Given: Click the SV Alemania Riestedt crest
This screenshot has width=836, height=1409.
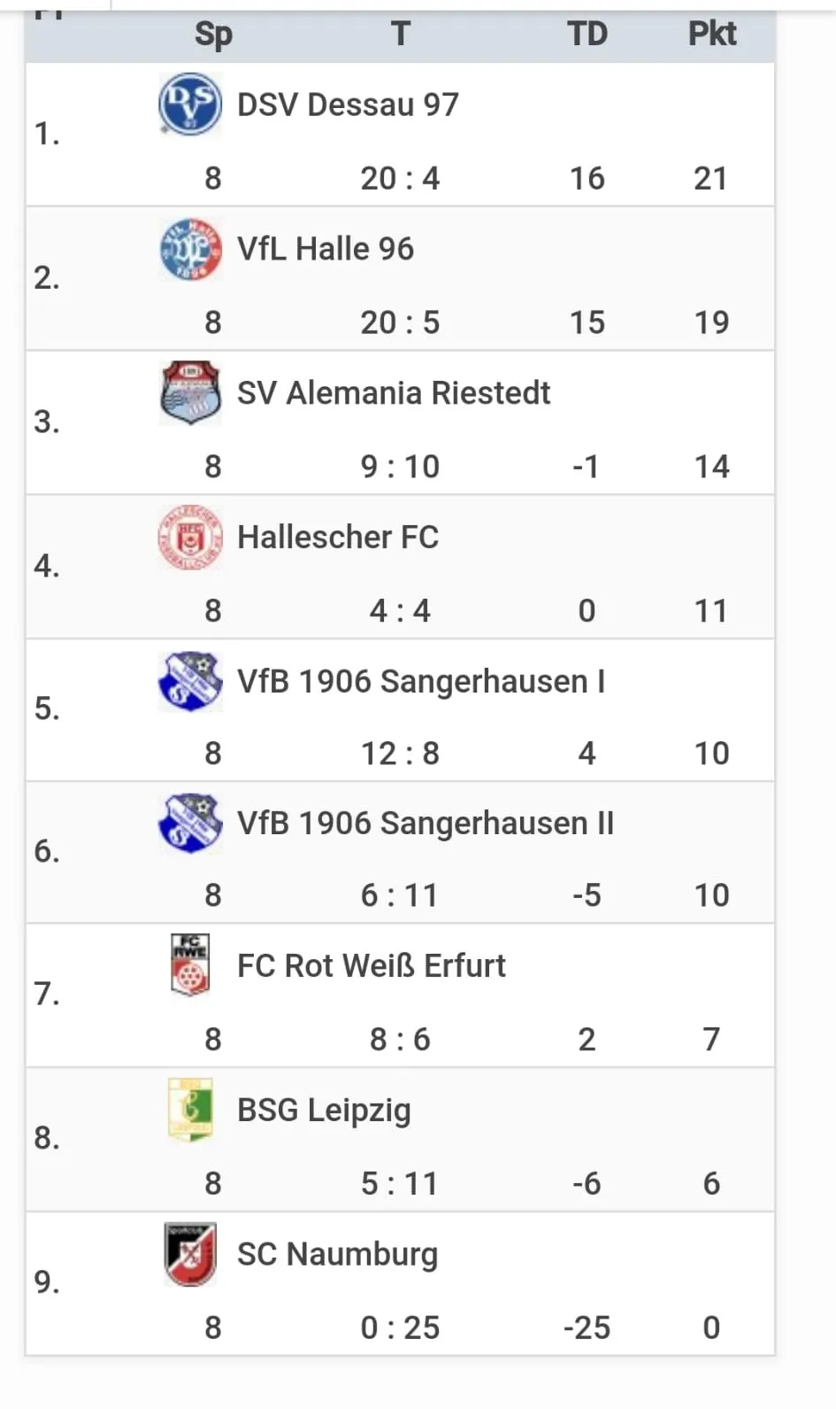Looking at the screenshot, I should 189,392.
